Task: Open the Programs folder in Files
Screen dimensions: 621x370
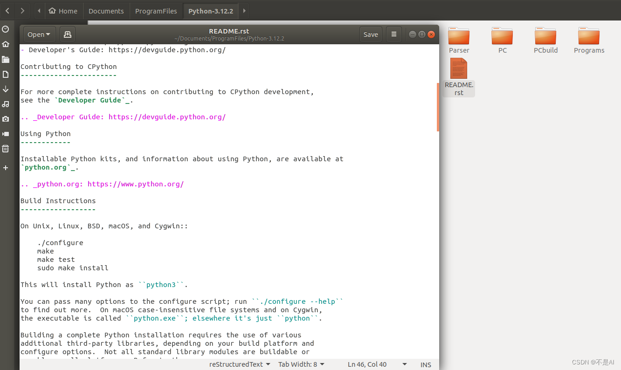Action: 589,41
